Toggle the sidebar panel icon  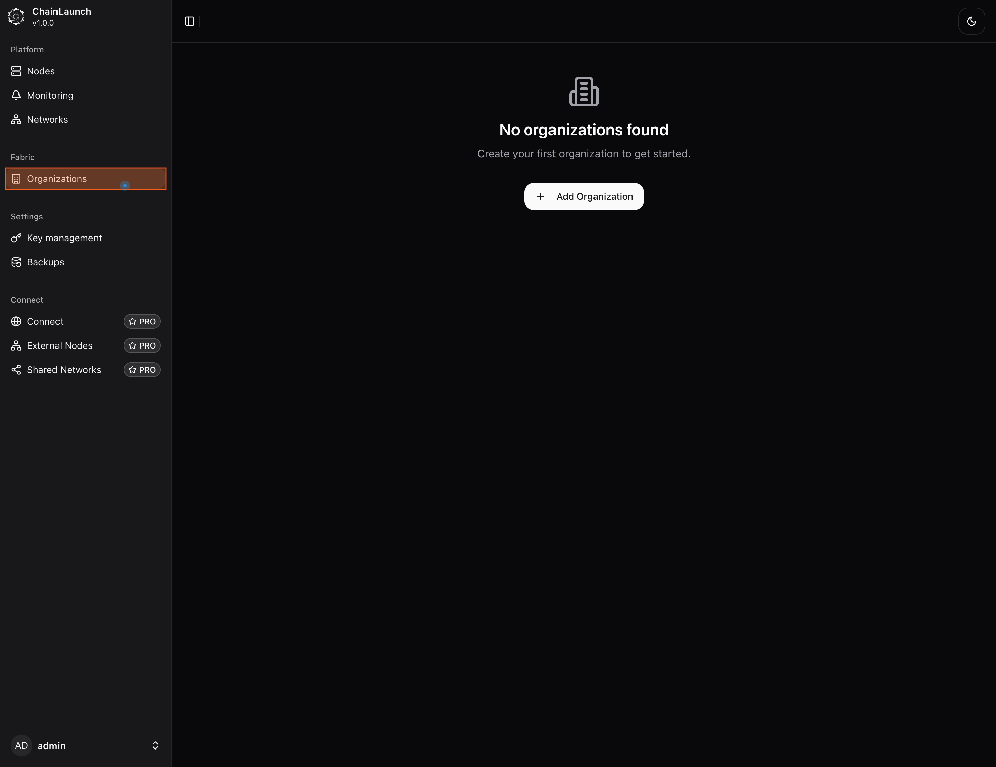click(x=190, y=22)
